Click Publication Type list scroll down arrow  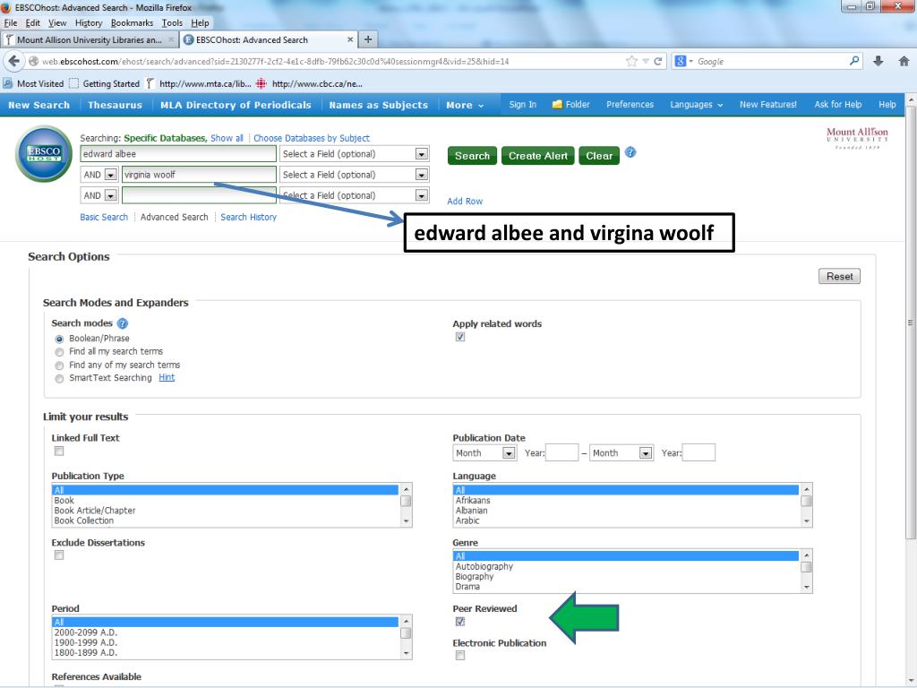point(406,520)
